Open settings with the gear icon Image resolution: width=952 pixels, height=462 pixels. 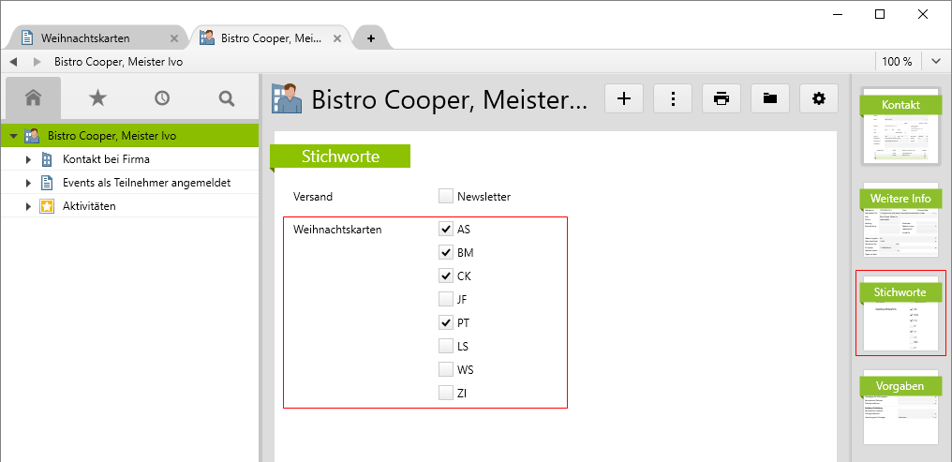click(819, 98)
